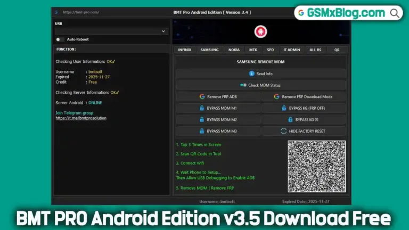Go to the SPD tab
The image size is (409, 230).
pos(271,50)
